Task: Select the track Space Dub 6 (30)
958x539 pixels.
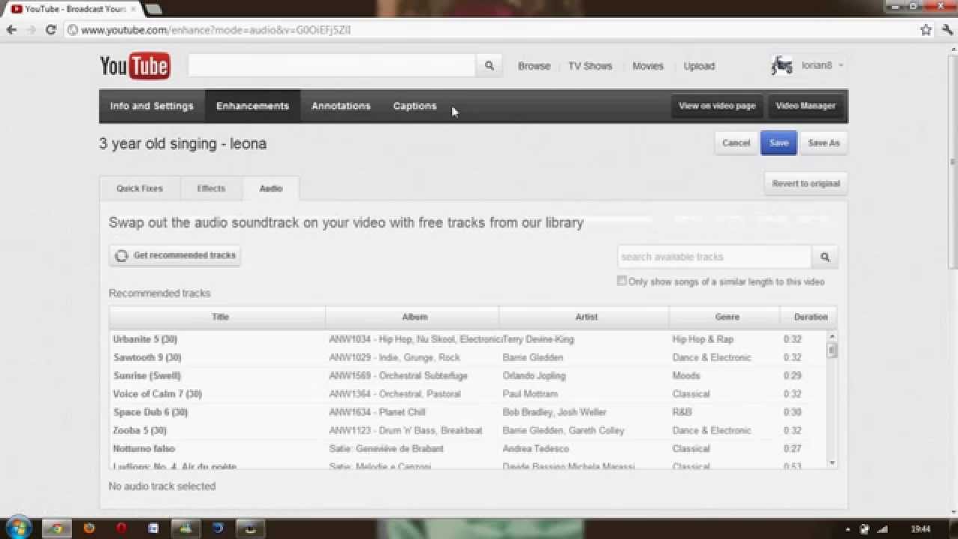Action: [x=150, y=412]
